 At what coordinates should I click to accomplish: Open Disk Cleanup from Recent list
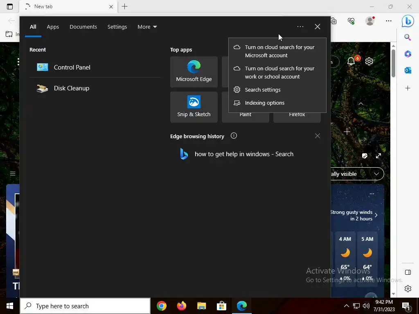click(95, 88)
